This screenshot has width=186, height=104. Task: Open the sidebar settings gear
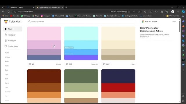183,101
